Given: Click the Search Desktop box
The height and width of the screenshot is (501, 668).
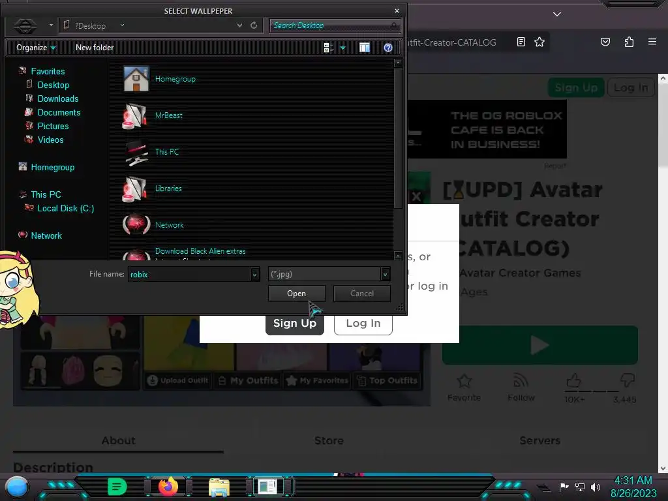Looking at the screenshot, I should tap(335, 25).
